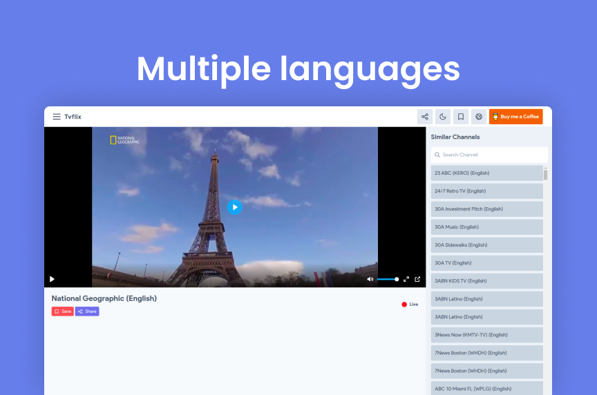The width and height of the screenshot is (597, 395).
Task: Select 7News Boston (WHDH) first entry
Action: [x=486, y=353]
